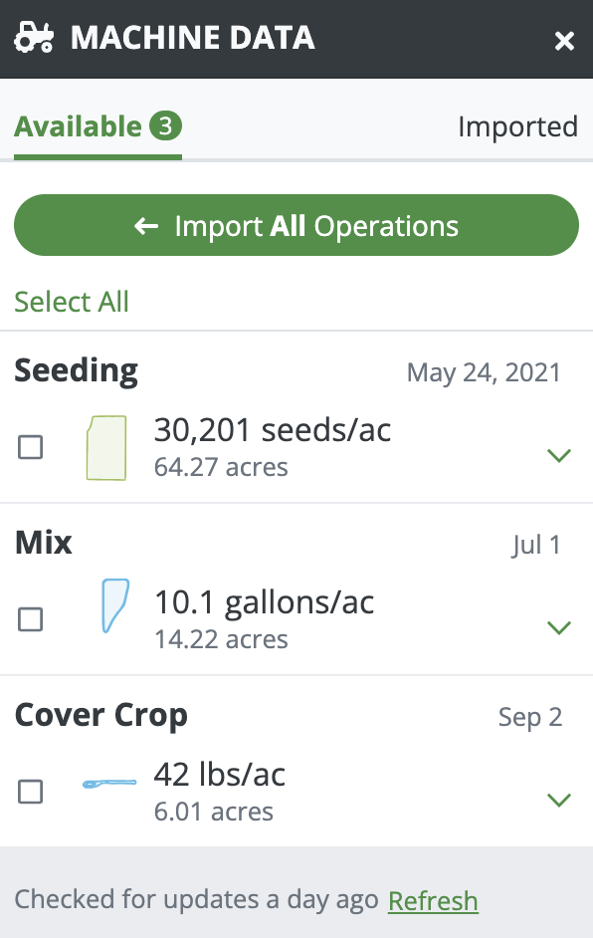593x938 pixels.
Task: Click the X to close Machine Data panel
Action: (x=564, y=41)
